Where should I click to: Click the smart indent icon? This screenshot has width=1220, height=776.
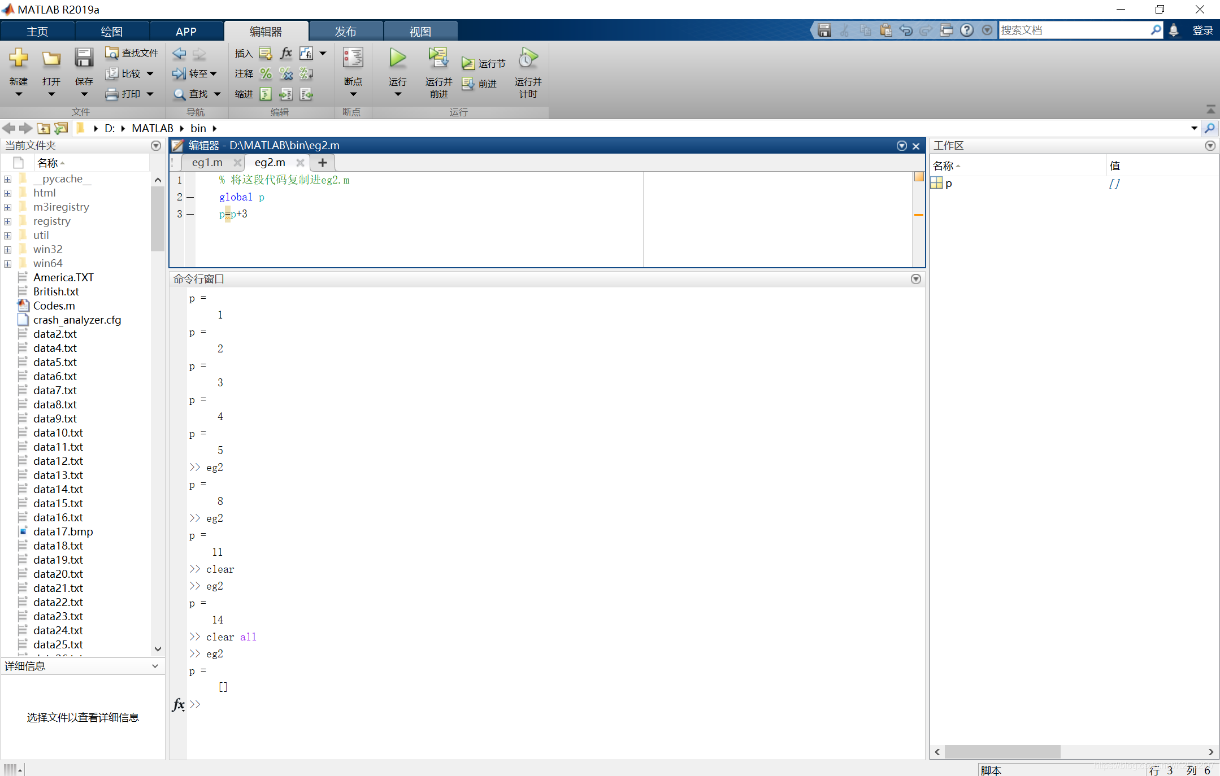pyautogui.click(x=266, y=94)
